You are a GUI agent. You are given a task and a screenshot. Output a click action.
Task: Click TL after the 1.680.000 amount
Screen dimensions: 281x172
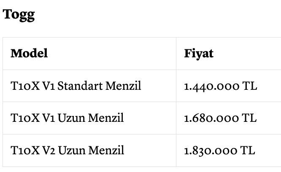point(249,118)
